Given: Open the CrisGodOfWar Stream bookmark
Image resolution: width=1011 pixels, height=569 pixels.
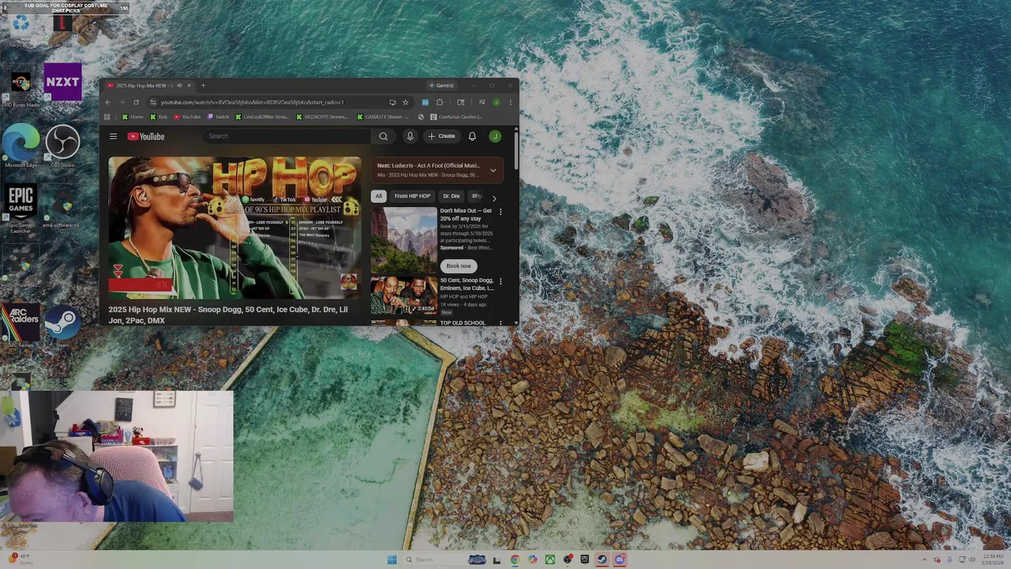Looking at the screenshot, I should [x=262, y=117].
